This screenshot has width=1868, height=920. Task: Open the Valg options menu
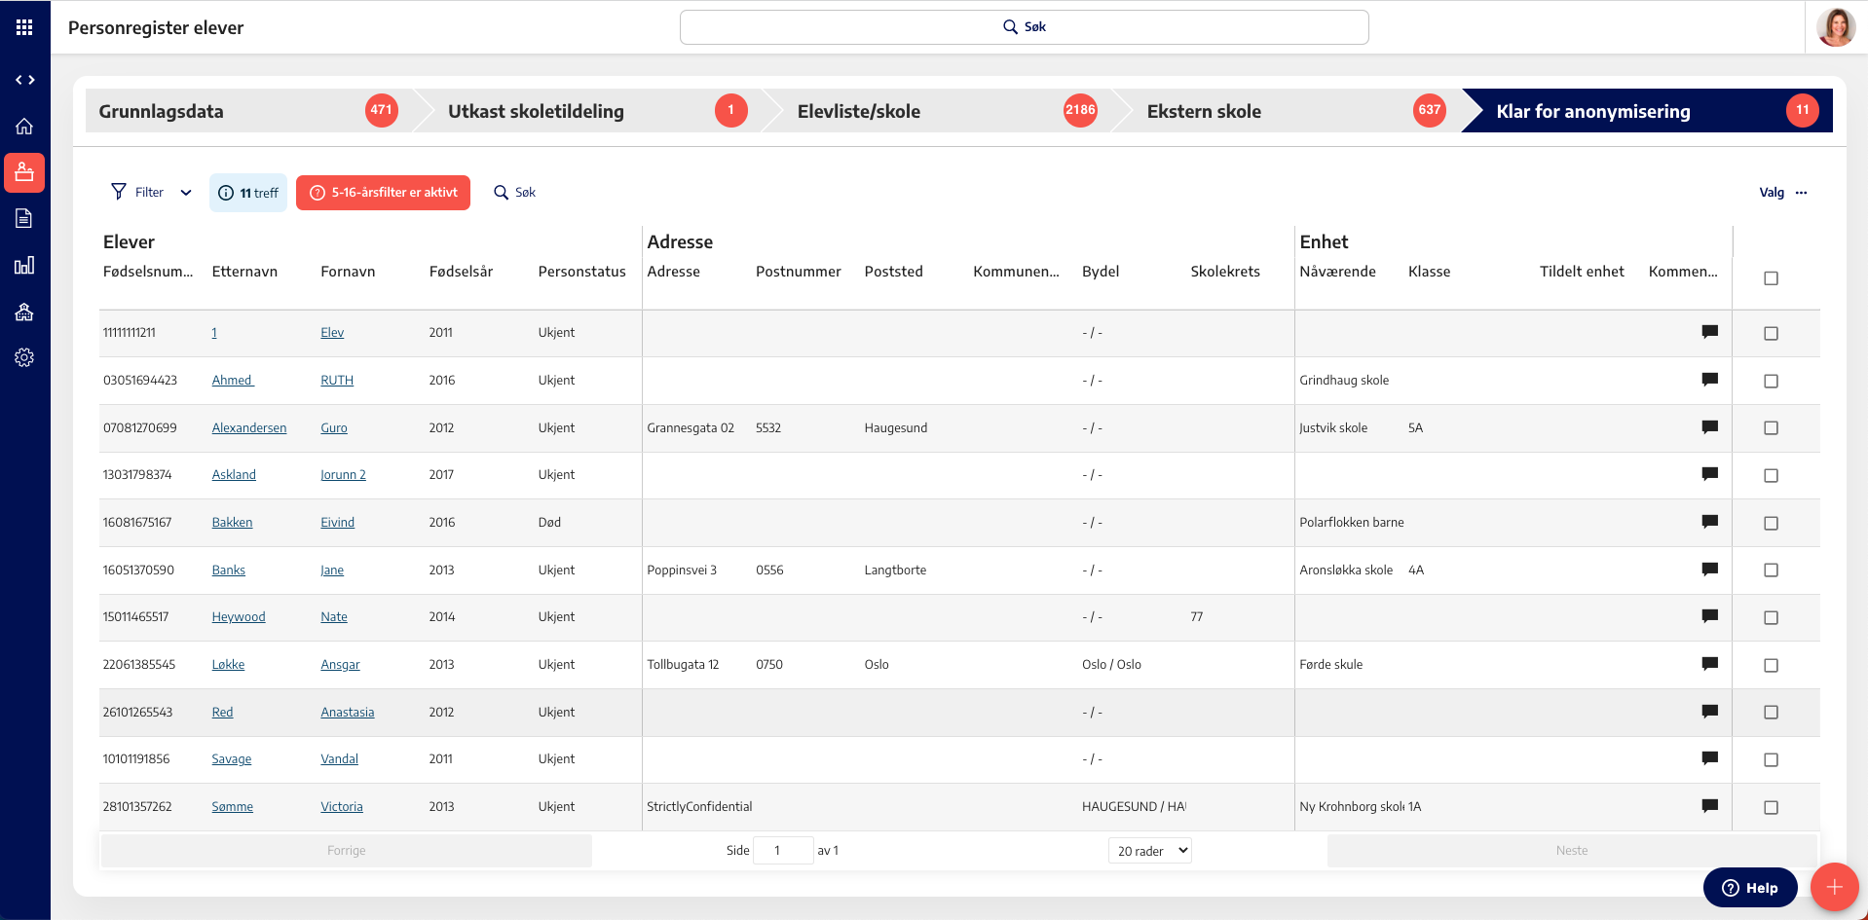tap(1783, 193)
